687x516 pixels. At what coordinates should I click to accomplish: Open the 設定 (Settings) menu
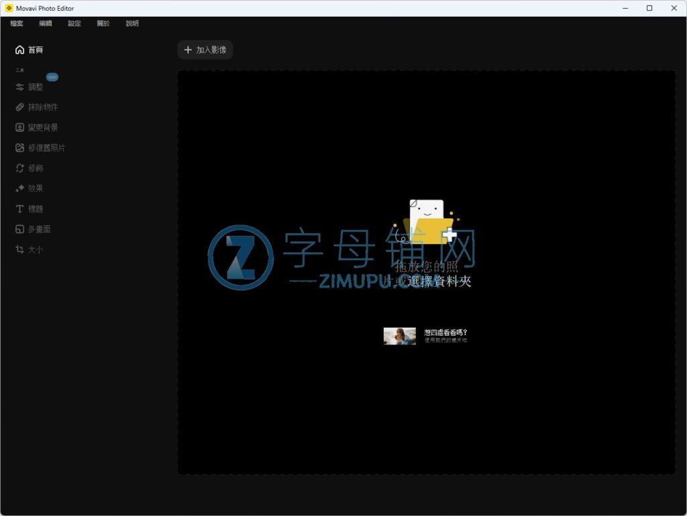[x=74, y=23]
